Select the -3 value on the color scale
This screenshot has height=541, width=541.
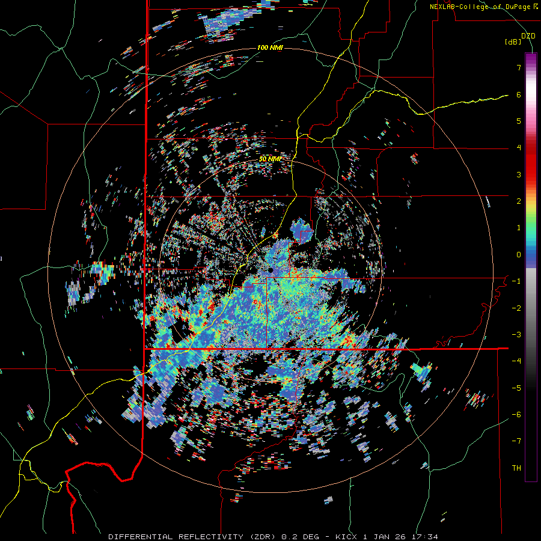pos(516,335)
